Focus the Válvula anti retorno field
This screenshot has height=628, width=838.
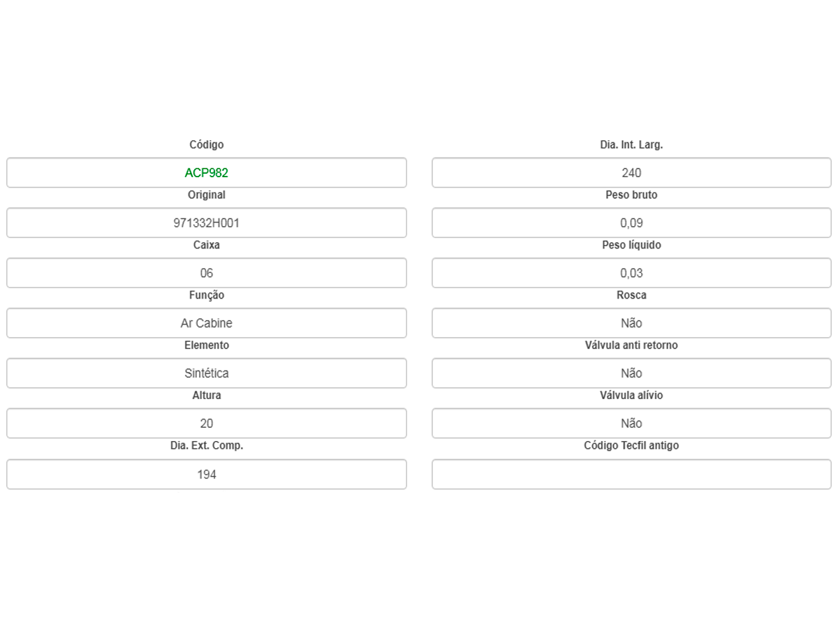pyautogui.click(x=631, y=373)
